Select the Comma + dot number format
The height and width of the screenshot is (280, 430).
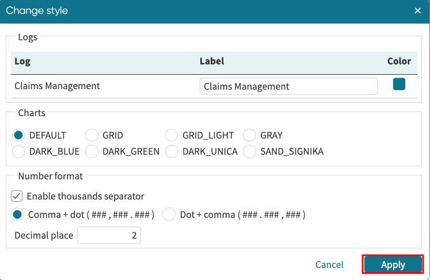pyautogui.click(x=18, y=214)
